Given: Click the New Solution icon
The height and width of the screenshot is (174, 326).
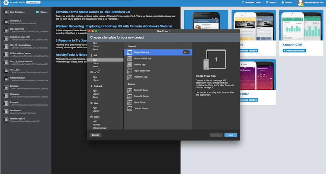Looking at the screenshot, I should [x=6, y=12].
